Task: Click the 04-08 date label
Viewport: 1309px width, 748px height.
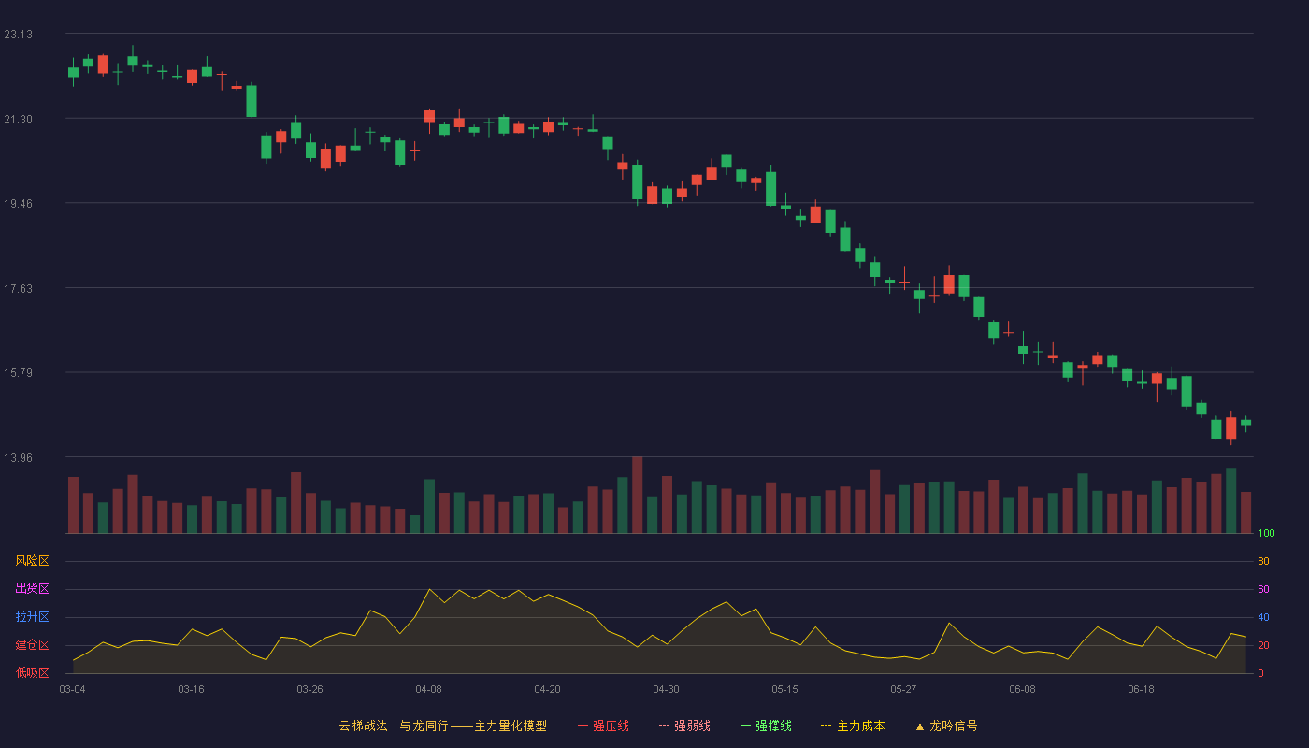Action: point(428,689)
